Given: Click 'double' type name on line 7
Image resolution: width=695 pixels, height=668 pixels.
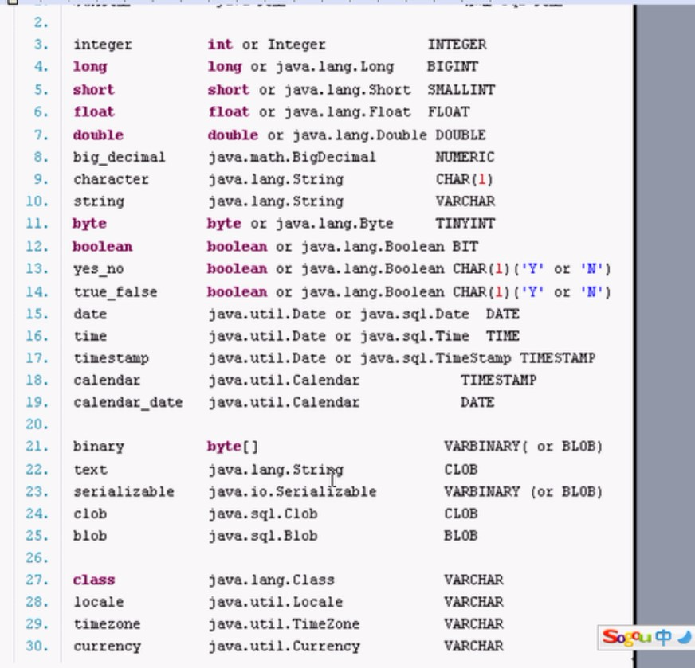Looking at the screenshot, I should (x=98, y=135).
